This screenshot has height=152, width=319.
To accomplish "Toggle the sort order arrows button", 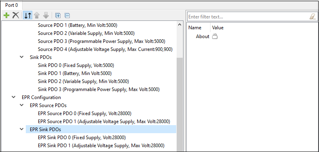I will coord(28,15).
